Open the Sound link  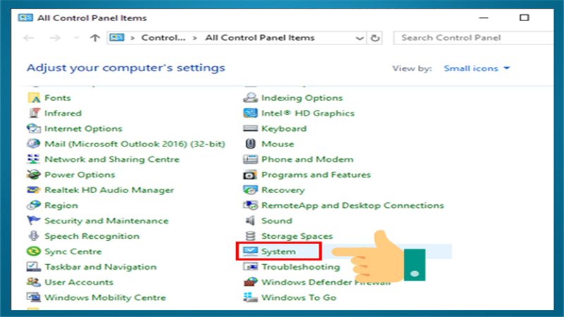point(276,220)
